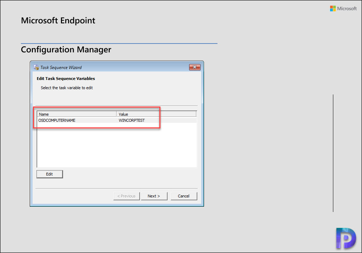Select the OSDCOMPUTERNAME variable row
Screen dimensions: 362x253
[x=117, y=120]
